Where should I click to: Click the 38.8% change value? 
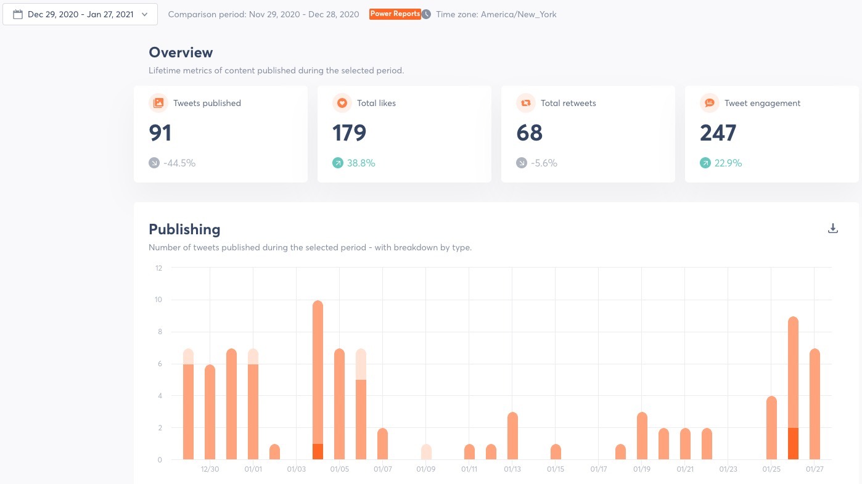pyautogui.click(x=361, y=163)
